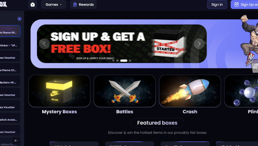Click the left arrow at sidebar bottom

(16, 141)
